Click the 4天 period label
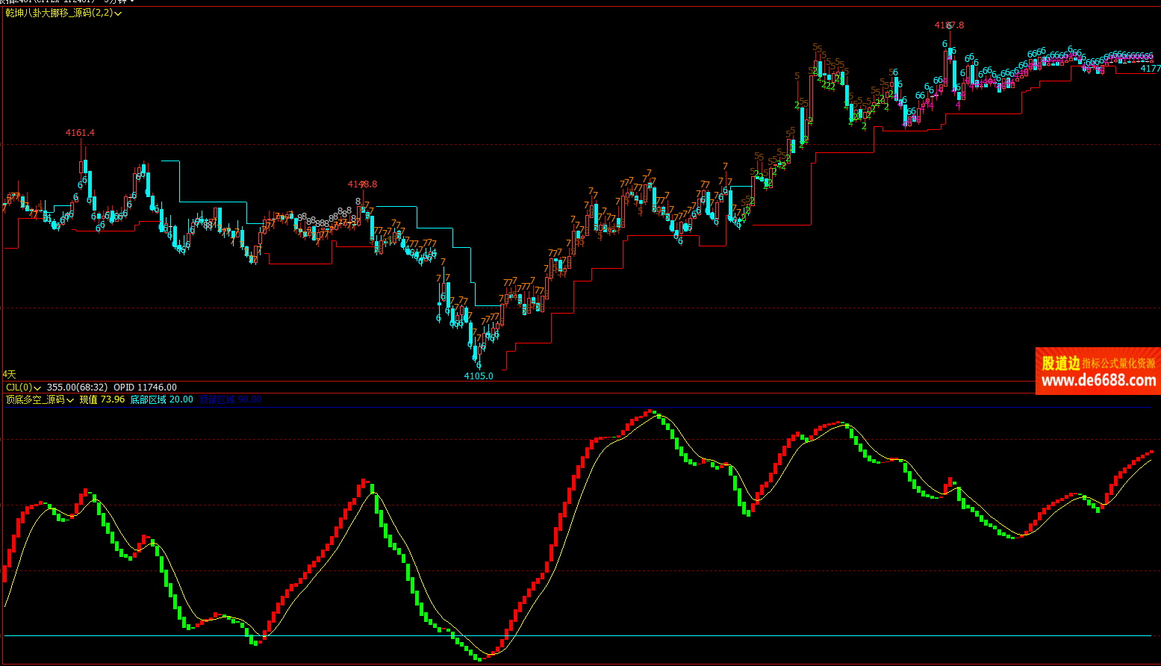Viewport: 1161px width, 666px height. (9, 374)
